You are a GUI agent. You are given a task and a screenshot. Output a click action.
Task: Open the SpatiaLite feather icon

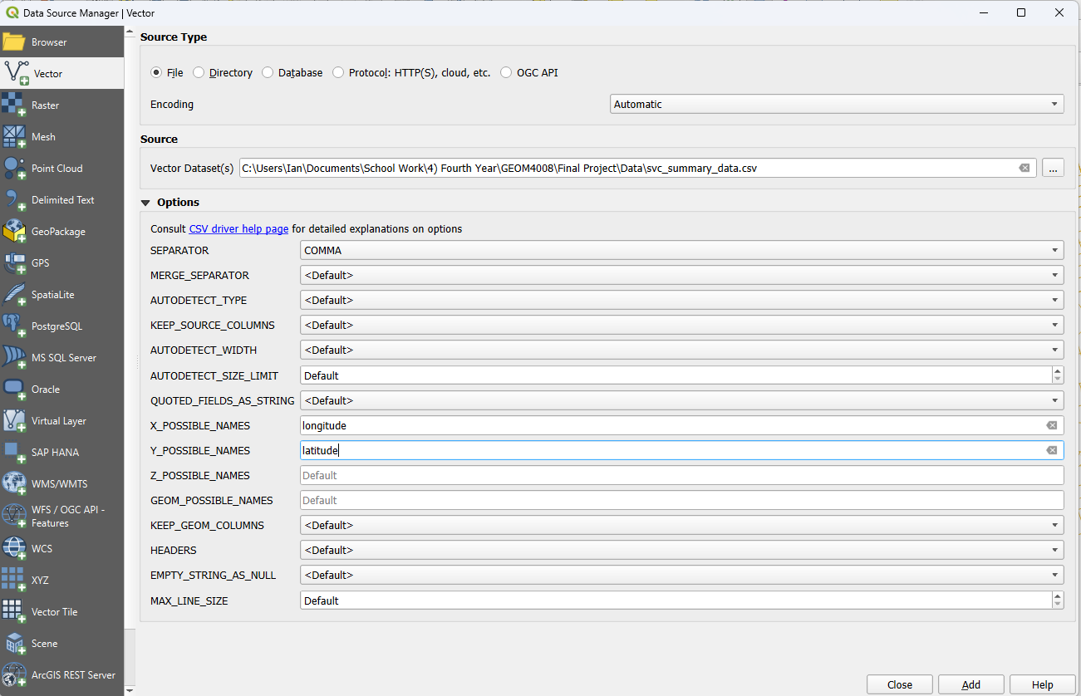(14, 295)
